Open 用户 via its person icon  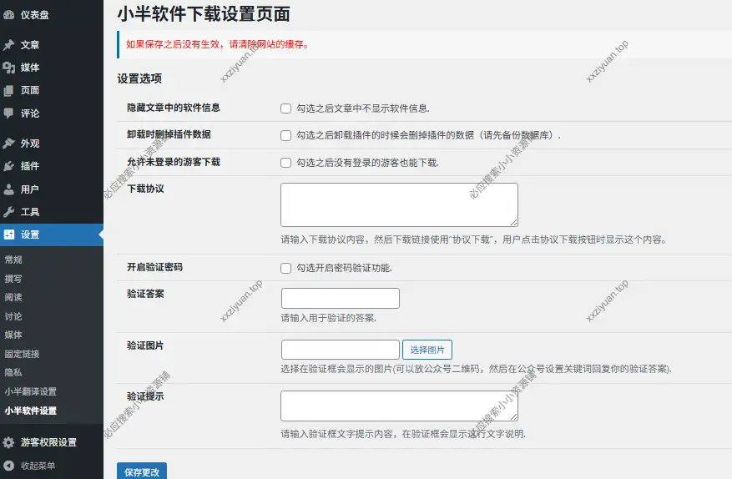[x=8, y=189]
